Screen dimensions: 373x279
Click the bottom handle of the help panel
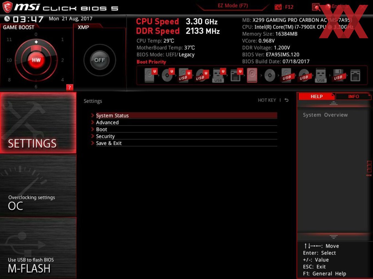pos(334,236)
